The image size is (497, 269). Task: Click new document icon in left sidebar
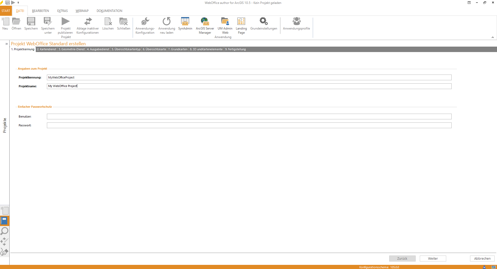pyautogui.click(x=5, y=210)
